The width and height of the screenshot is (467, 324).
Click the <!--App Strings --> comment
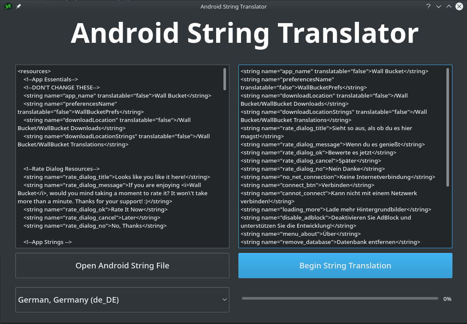(x=48, y=242)
